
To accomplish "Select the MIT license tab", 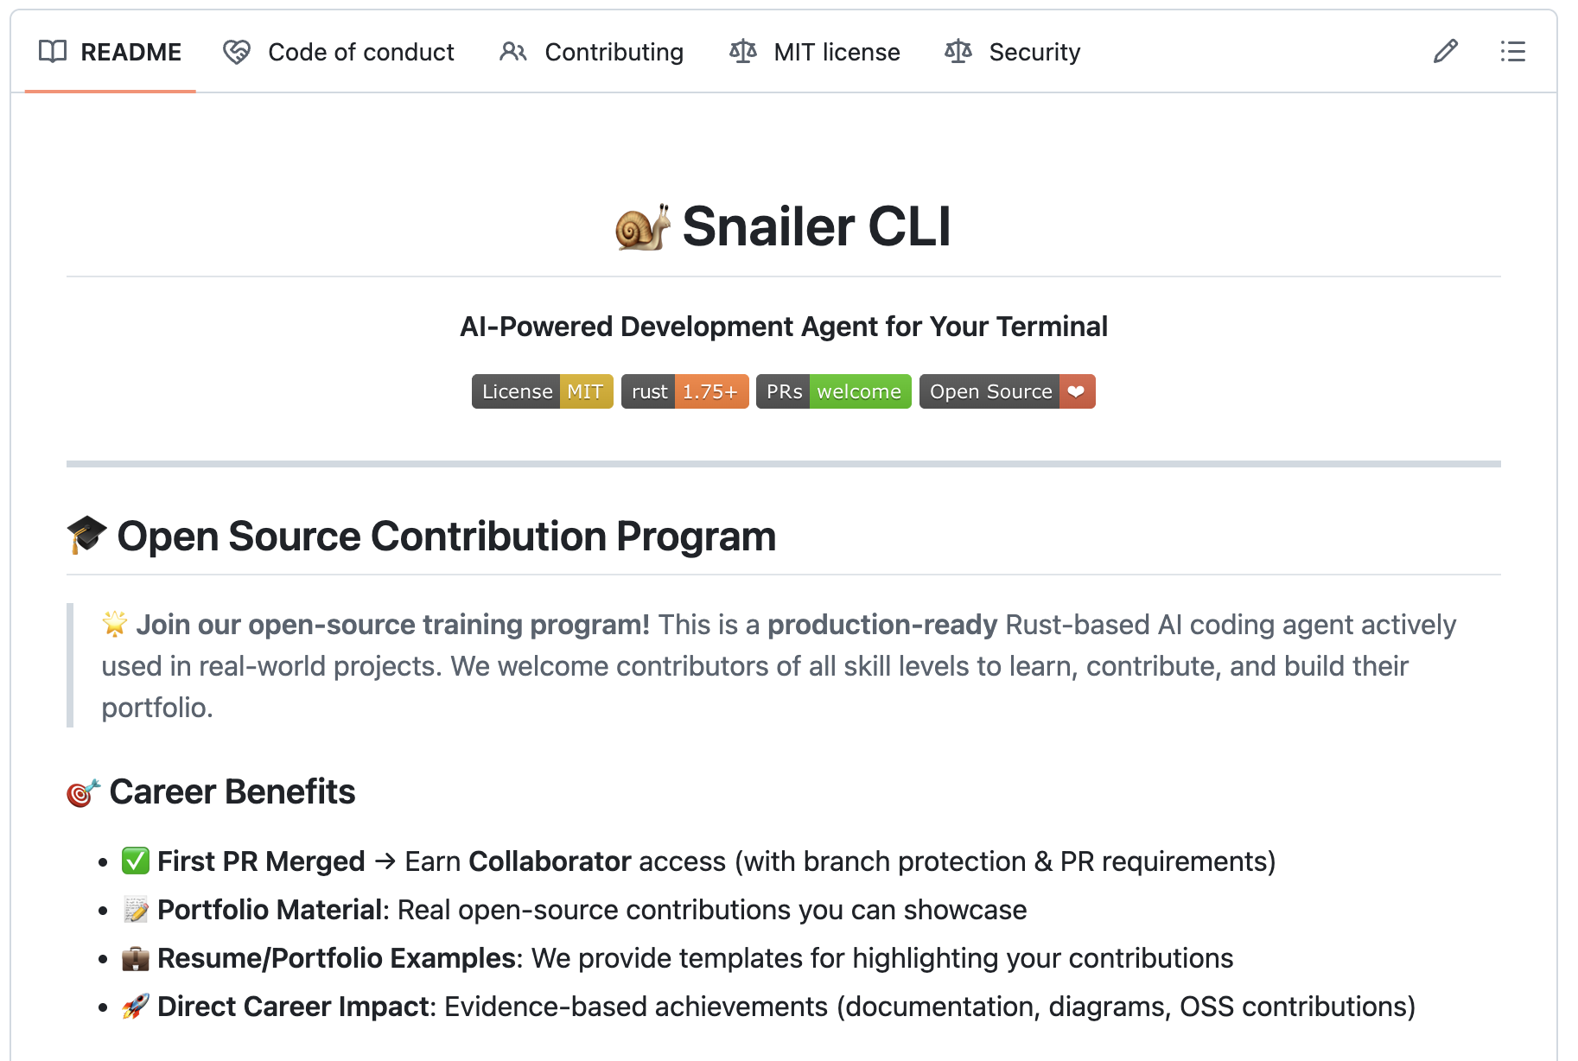I will (837, 52).
